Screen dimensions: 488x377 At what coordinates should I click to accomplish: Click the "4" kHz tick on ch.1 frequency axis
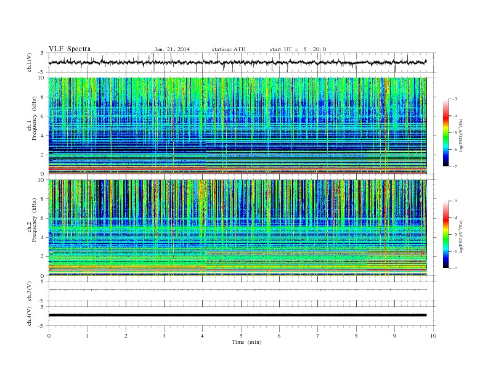point(43,136)
